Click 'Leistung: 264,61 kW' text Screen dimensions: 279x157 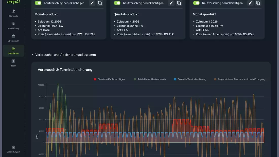130,26
